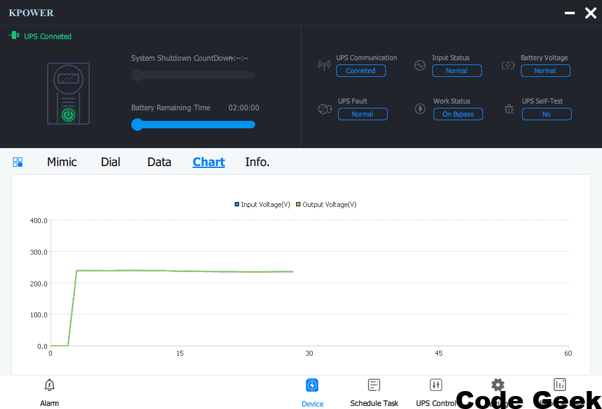Click the UPS Self-Test No button
This screenshot has width=602, height=409.
pyautogui.click(x=547, y=114)
